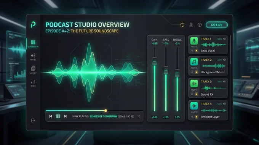Click the Gain slider handle

(154, 61)
